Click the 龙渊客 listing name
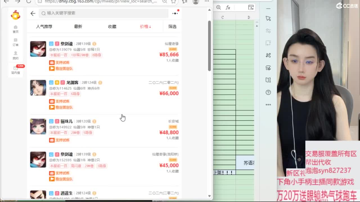Image resolution: width=360 pixels, height=202 pixels. [x=73, y=82]
